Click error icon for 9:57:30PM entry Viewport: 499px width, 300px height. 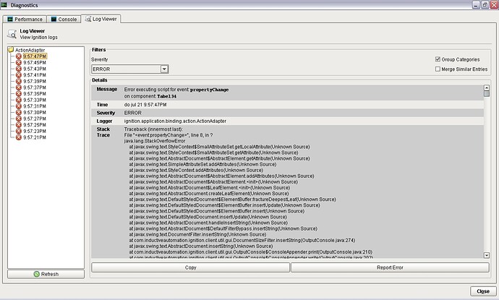point(19,112)
